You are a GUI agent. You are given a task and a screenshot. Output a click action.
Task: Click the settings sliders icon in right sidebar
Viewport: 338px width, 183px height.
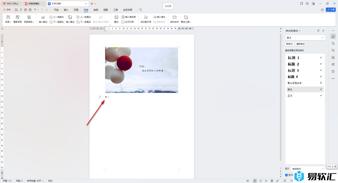333,50
